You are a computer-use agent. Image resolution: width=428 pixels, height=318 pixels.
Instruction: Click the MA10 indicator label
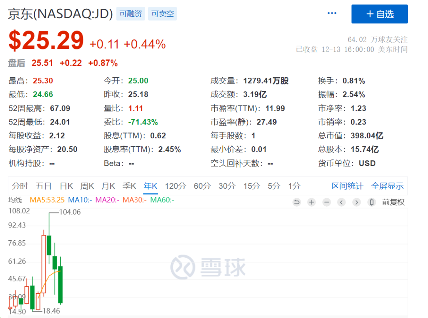pos(80,200)
